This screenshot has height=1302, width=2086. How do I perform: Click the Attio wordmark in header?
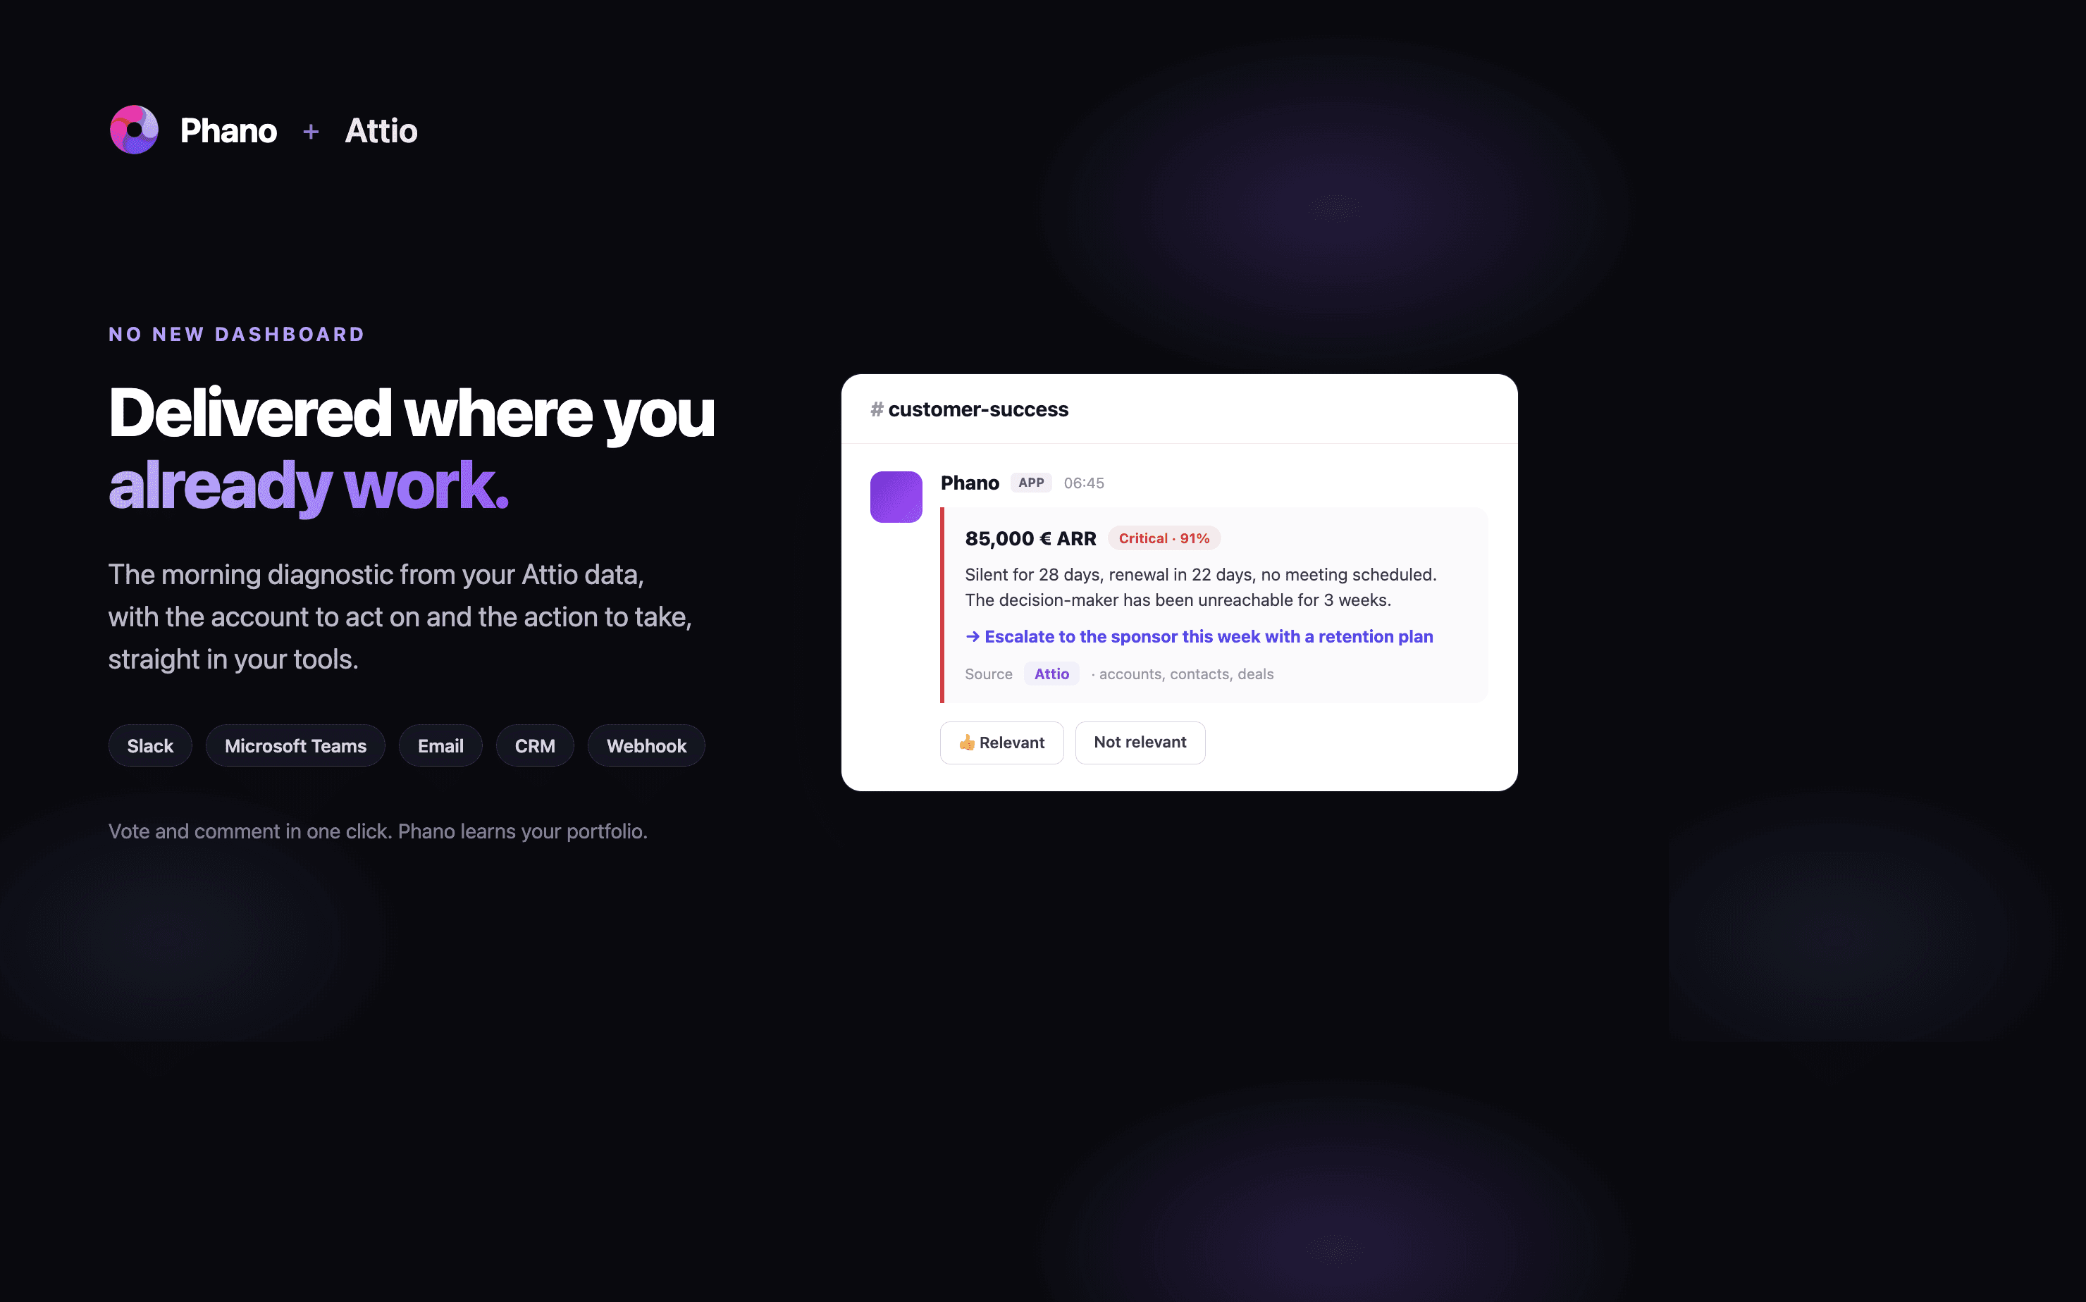[381, 131]
